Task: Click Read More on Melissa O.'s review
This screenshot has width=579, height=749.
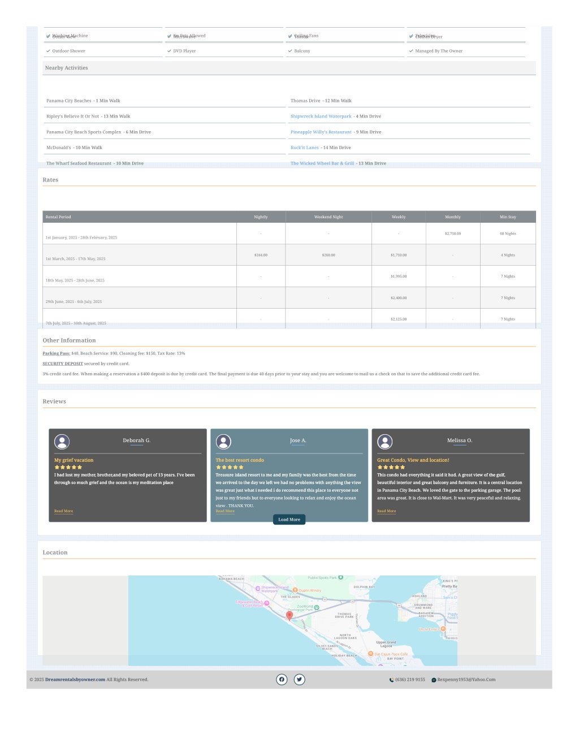Action: point(387,511)
